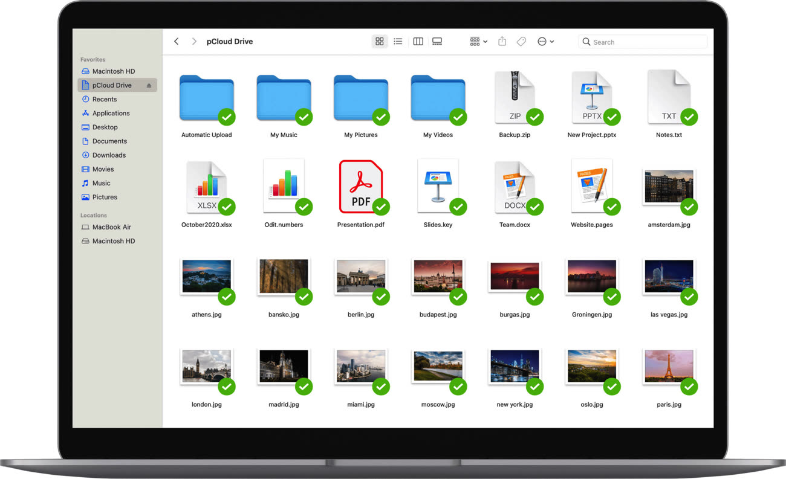The height and width of the screenshot is (479, 786).
Task: Select the Groningen.jpg thumbnail
Action: [592, 277]
